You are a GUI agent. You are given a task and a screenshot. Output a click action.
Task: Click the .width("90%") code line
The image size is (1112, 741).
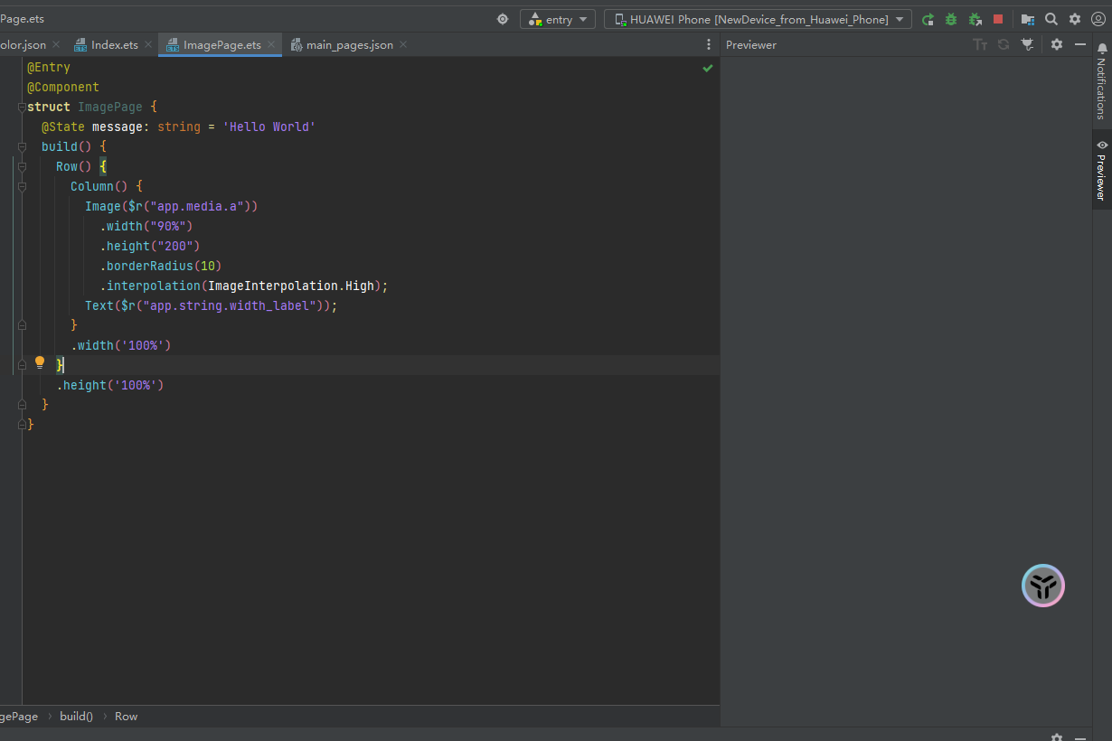[x=146, y=227]
